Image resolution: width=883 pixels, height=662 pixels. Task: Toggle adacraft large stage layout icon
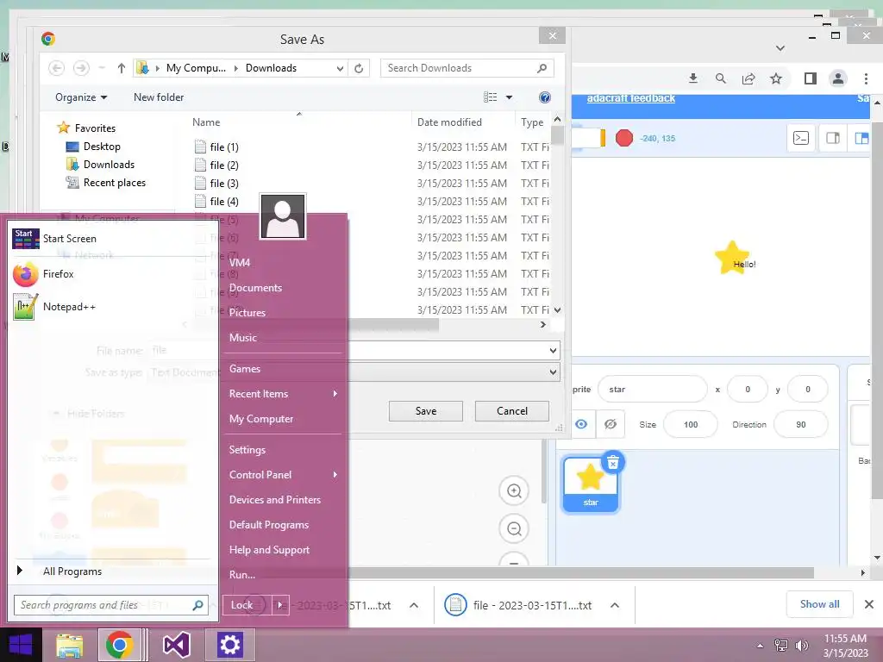pyautogui.click(x=861, y=138)
